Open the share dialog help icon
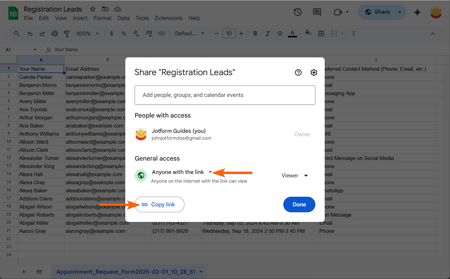The width and height of the screenshot is (450, 279). tap(298, 72)
